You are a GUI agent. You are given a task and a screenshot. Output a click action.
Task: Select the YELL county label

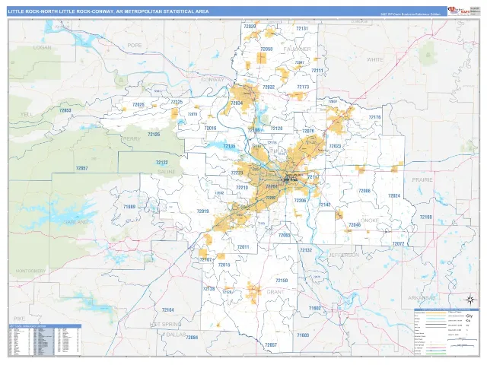coord(27,114)
